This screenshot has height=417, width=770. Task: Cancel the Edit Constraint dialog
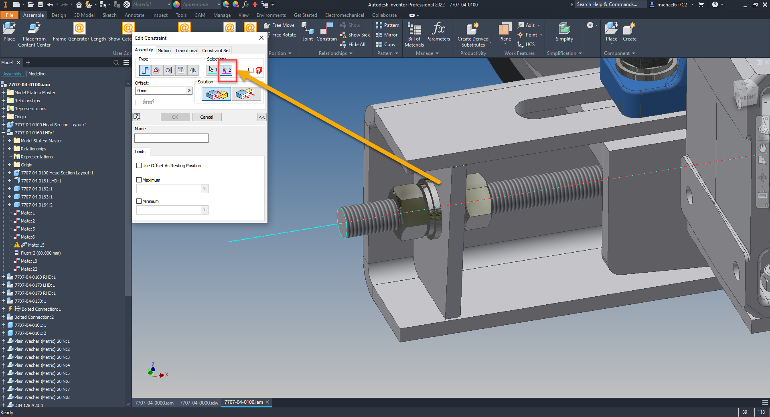pos(207,117)
